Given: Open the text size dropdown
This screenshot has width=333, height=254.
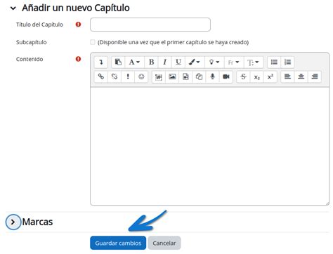Looking at the screenshot, I should pos(254,62).
